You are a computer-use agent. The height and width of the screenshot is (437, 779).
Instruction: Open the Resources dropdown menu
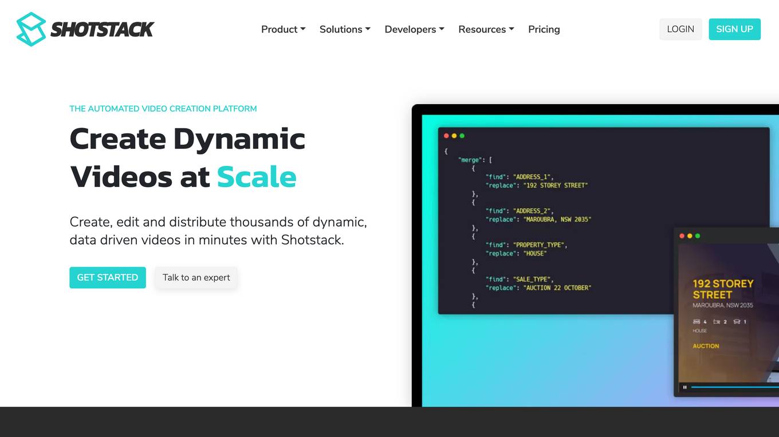[x=486, y=29]
